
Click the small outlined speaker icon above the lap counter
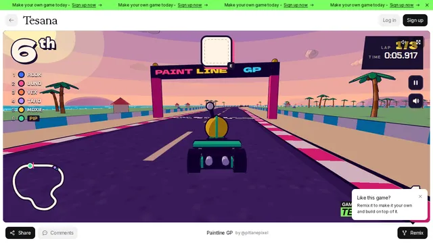pyautogui.click(x=403, y=42)
